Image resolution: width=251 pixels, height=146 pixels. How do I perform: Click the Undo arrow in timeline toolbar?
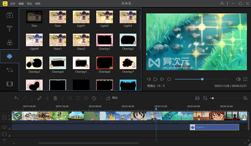tap(17, 98)
